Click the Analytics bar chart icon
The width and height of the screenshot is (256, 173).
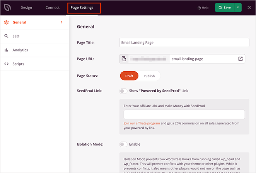coord(6,50)
